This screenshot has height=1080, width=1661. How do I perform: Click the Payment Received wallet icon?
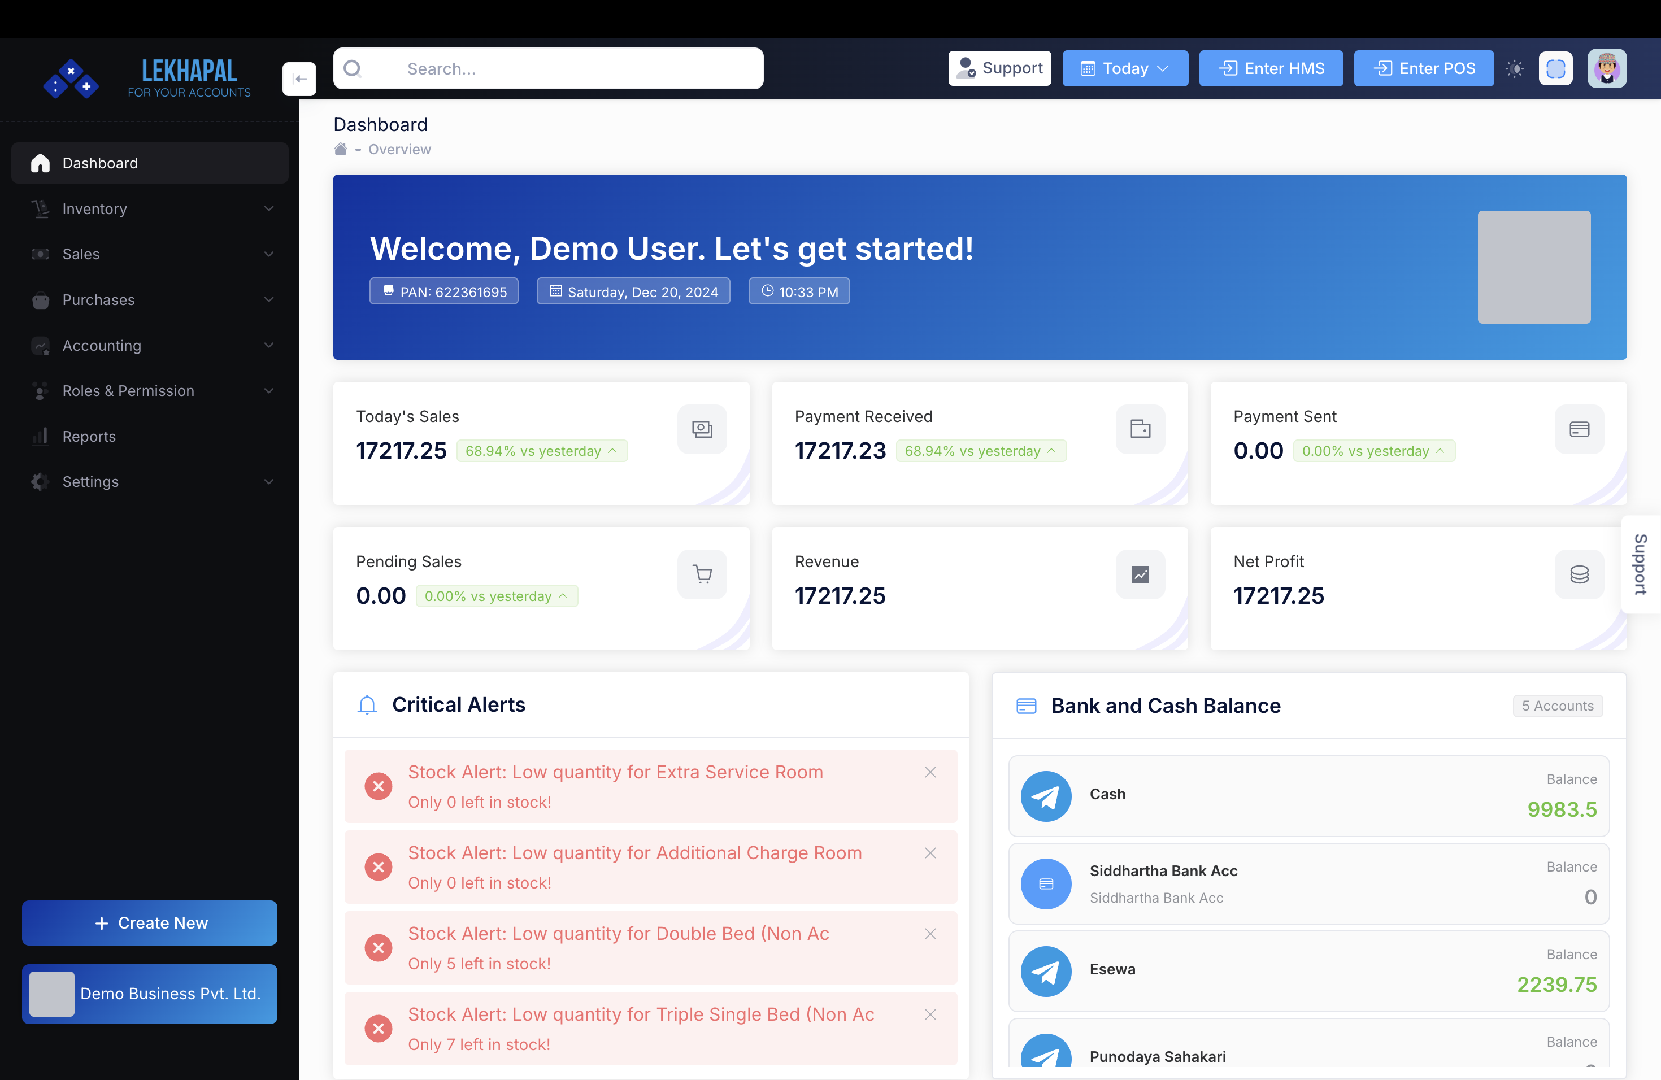pyautogui.click(x=1140, y=429)
